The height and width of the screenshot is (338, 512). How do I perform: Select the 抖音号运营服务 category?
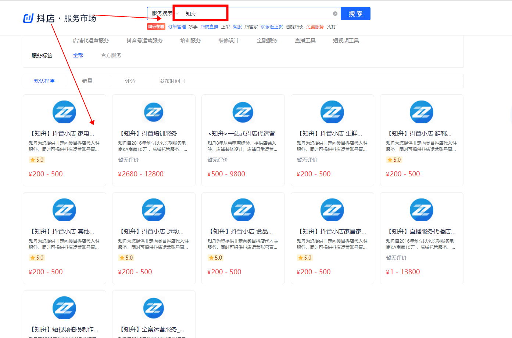144,41
